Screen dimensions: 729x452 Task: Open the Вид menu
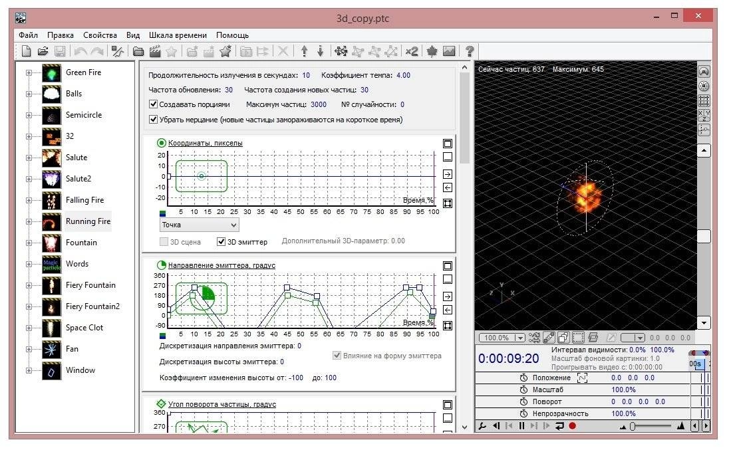pos(133,35)
